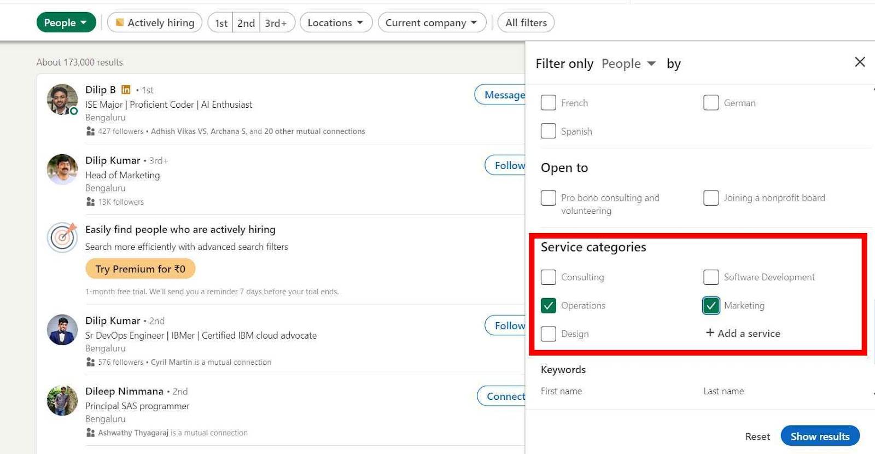Check the German language checkbox
The width and height of the screenshot is (875, 454).
tap(711, 102)
